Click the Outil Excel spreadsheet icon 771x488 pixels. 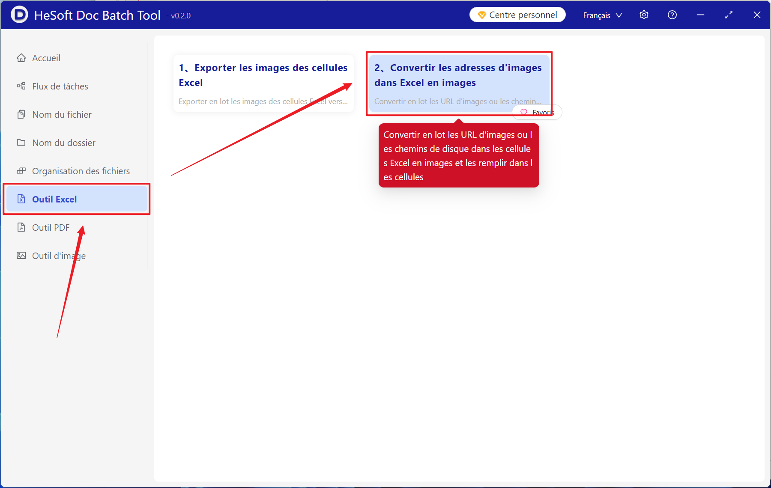tap(21, 199)
